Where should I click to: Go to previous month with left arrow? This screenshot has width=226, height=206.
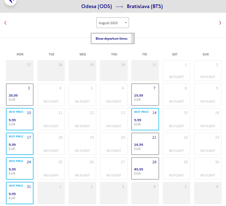[5, 23]
